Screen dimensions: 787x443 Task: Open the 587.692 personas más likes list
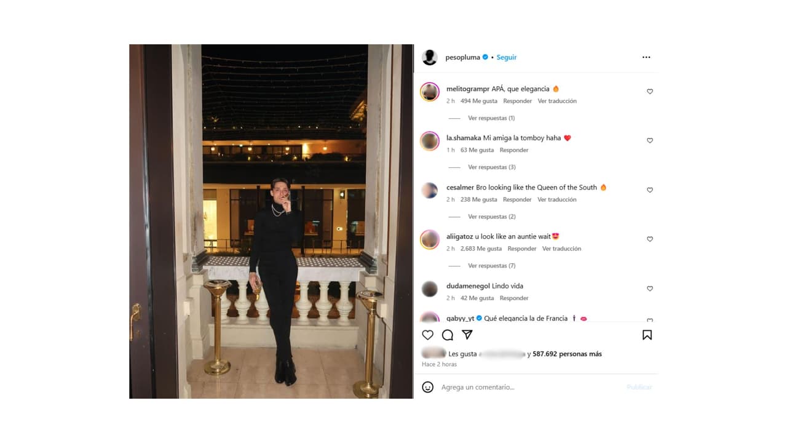click(x=567, y=354)
